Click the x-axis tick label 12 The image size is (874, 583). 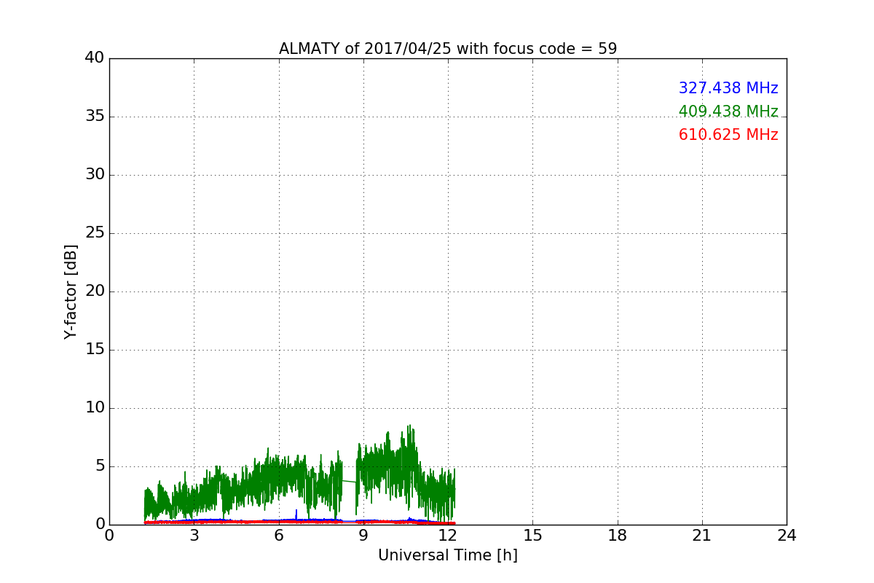tap(448, 536)
